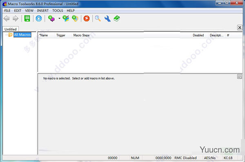Image resolution: width=245 pixels, height=162 pixels.
Task: Add new macro with green-purple icon
Action: tap(51, 18)
